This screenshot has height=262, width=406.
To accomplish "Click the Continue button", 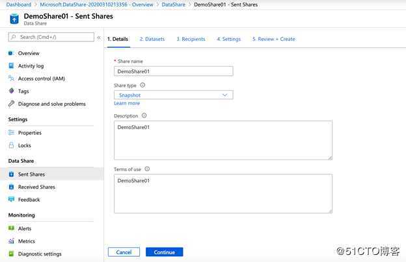I will click(165, 252).
